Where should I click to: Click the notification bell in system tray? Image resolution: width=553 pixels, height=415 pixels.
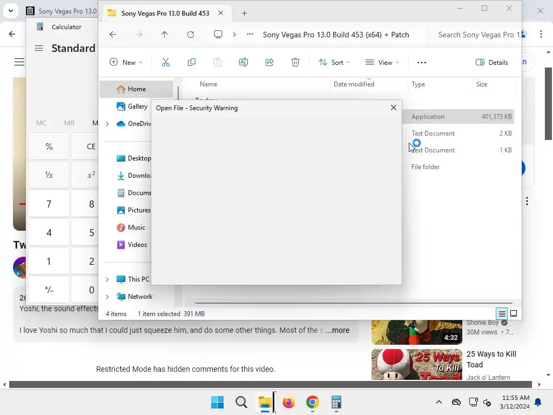538,402
